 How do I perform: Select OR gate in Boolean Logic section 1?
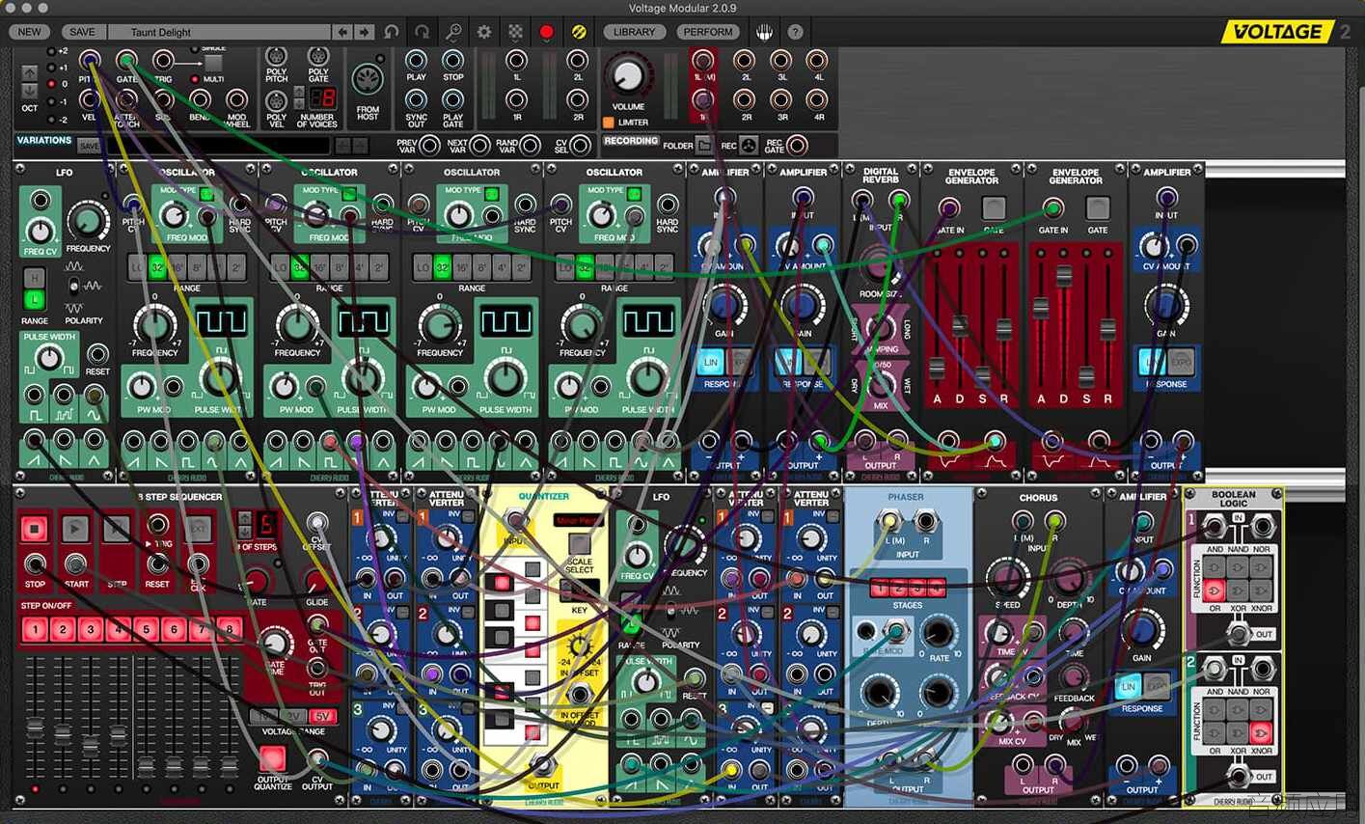click(1215, 589)
